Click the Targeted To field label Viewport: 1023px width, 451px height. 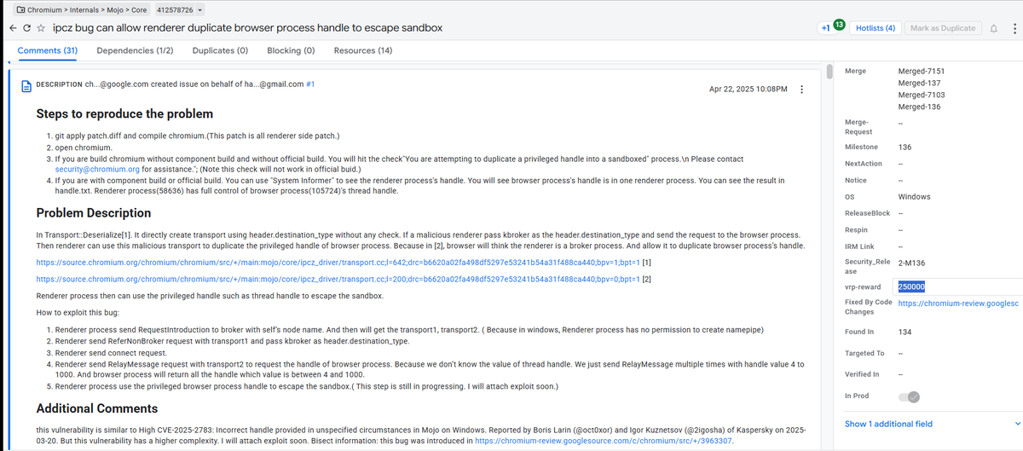[x=864, y=353]
